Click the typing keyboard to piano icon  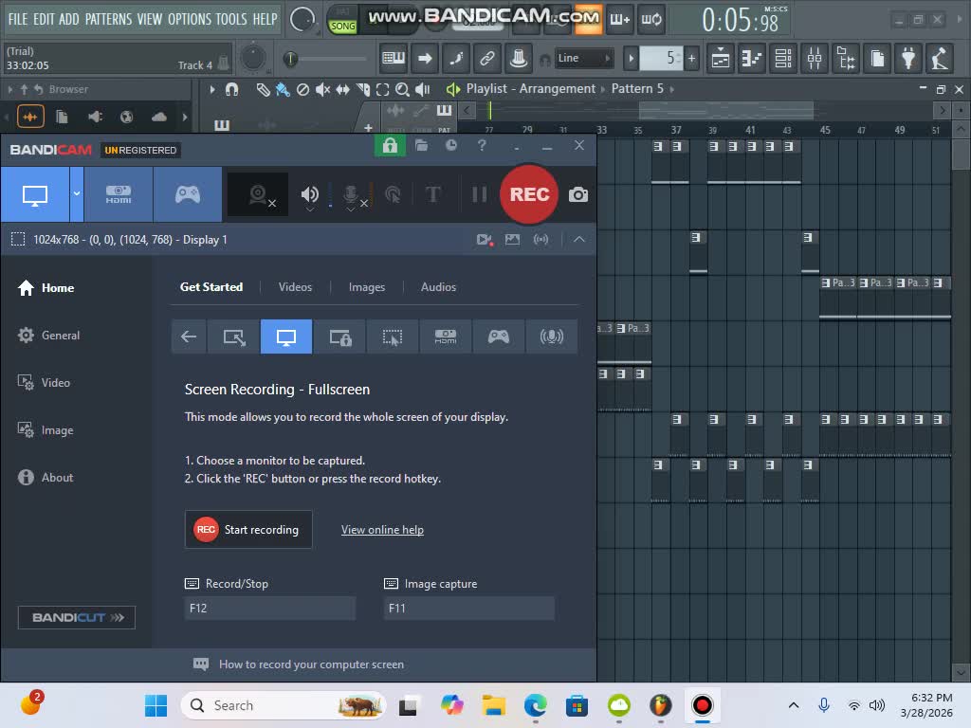(393, 58)
